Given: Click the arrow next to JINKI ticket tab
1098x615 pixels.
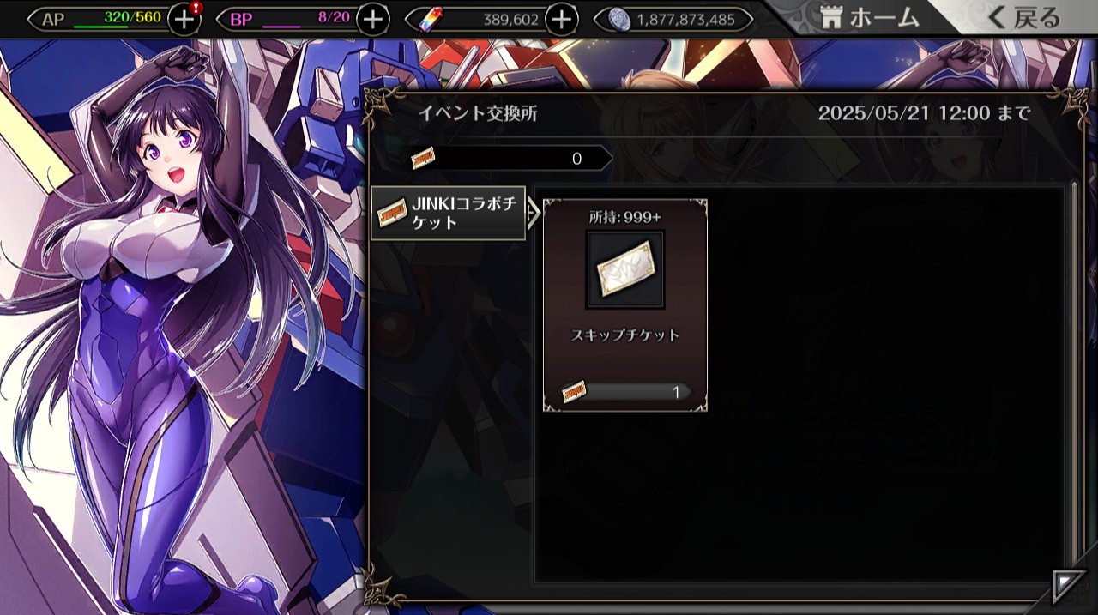Looking at the screenshot, I should click(x=534, y=213).
